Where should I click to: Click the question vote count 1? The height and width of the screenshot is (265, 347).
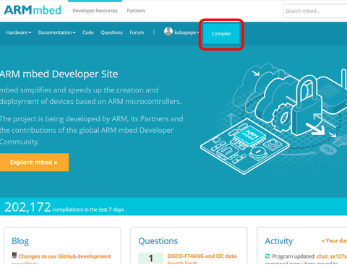[x=151, y=258]
